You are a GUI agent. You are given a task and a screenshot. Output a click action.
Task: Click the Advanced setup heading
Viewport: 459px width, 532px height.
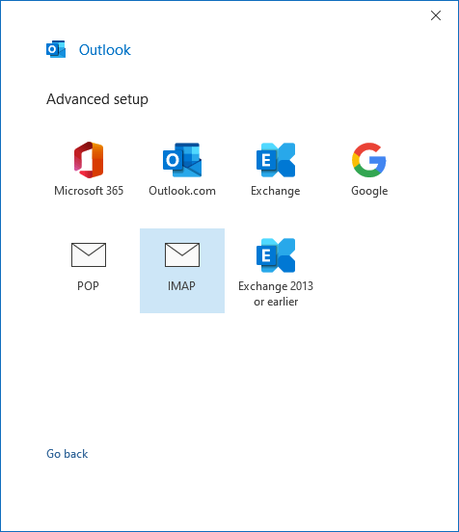point(97,99)
